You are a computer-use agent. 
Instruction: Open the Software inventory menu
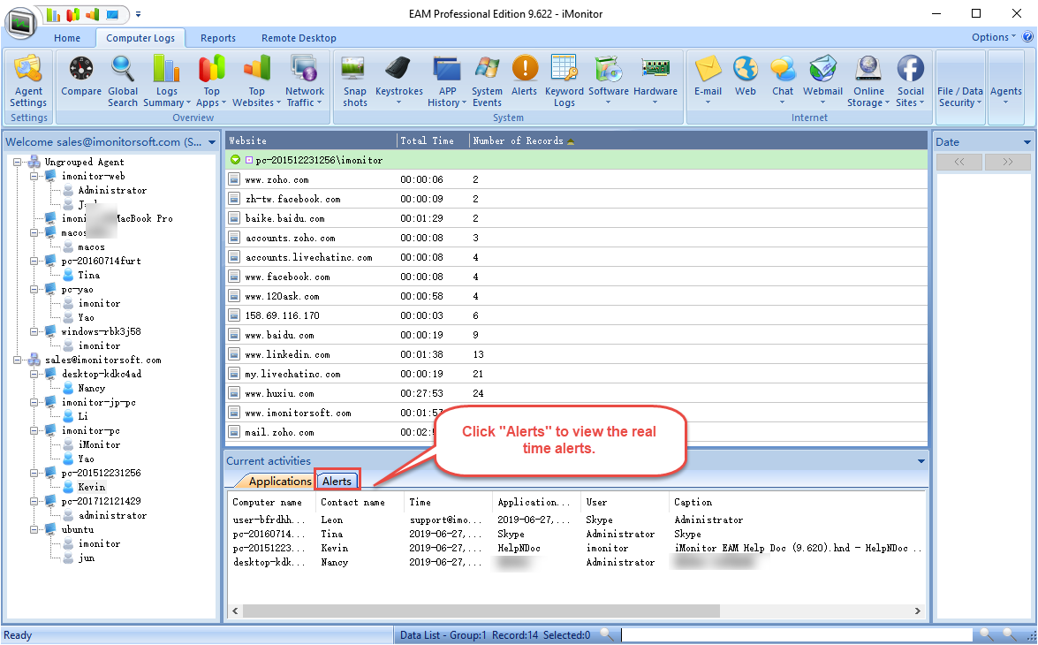coord(609,81)
